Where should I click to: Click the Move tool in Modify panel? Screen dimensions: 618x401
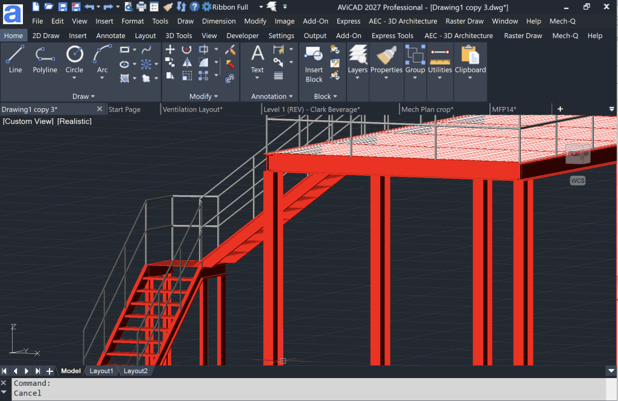[170, 50]
